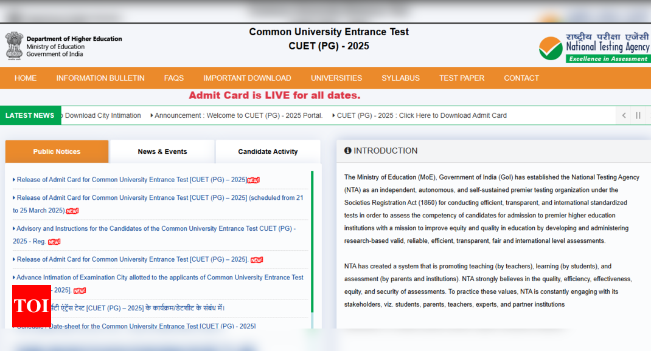The height and width of the screenshot is (351, 651).
Task: Click the Admit Card is LIVE banner text
Action: pyautogui.click(x=274, y=95)
